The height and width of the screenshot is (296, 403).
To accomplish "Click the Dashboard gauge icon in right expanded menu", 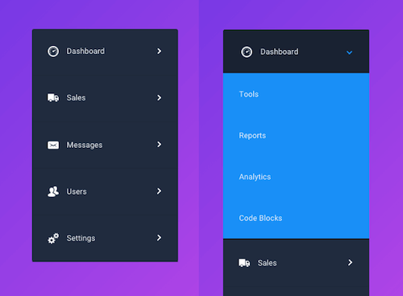I will click(247, 52).
